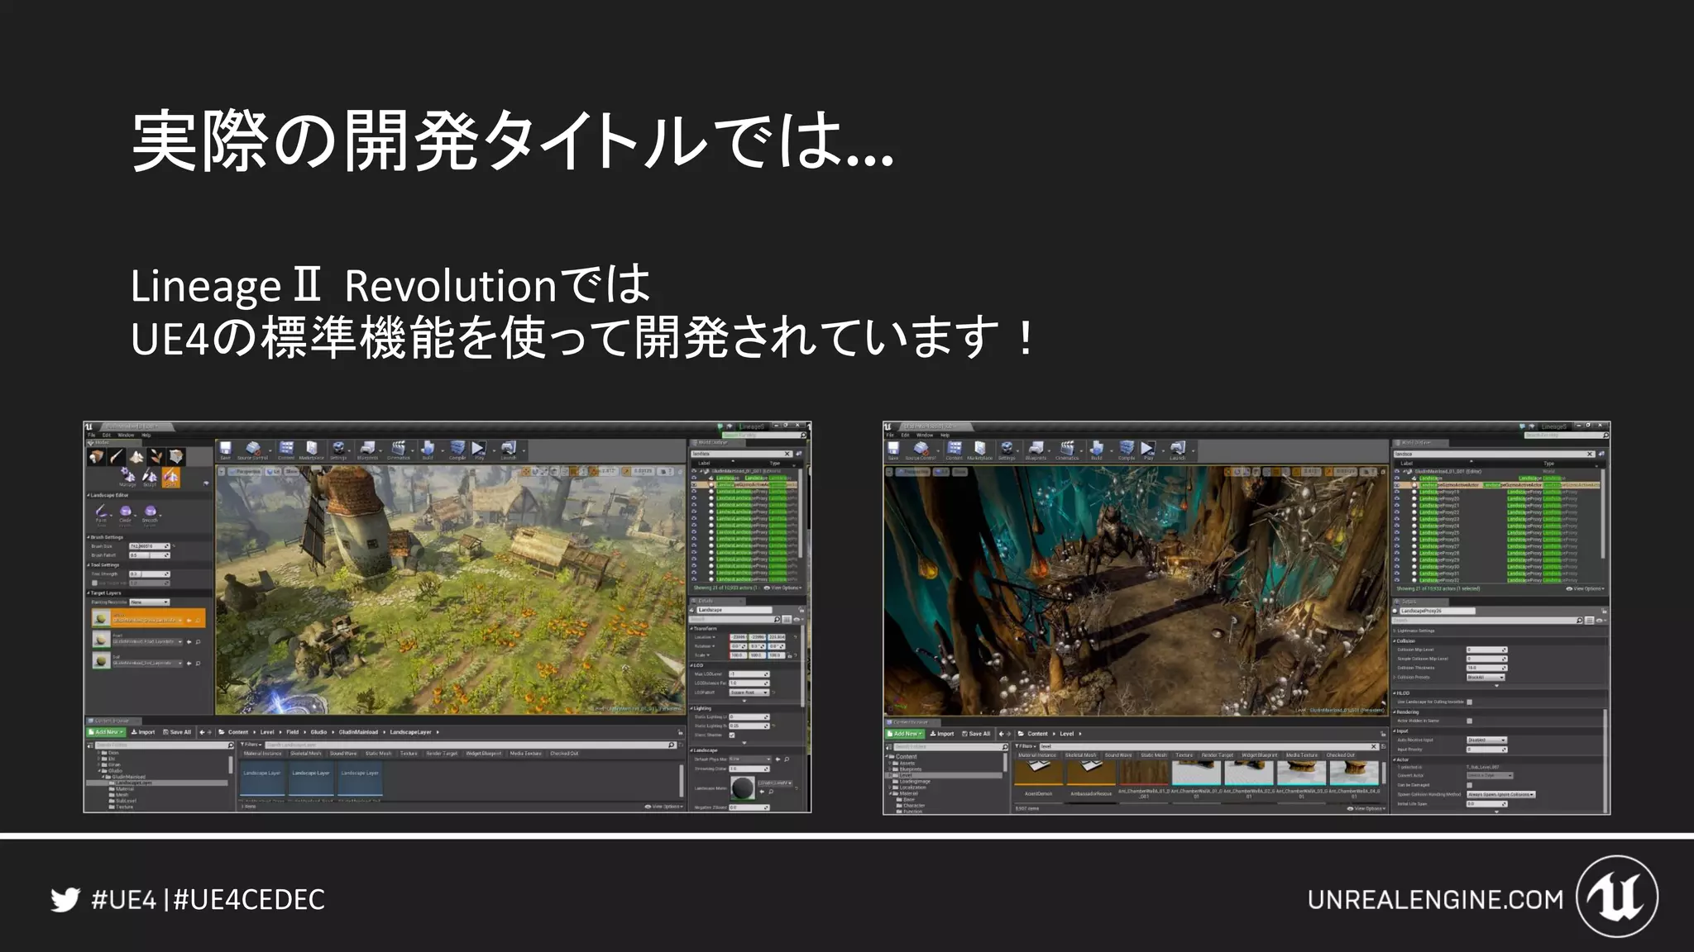
Task: Toggle Use Landscape for Culling checkbox
Action: coord(1469,702)
